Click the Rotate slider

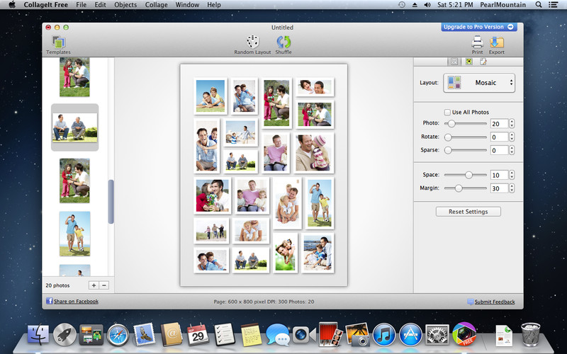coord(466,137)
